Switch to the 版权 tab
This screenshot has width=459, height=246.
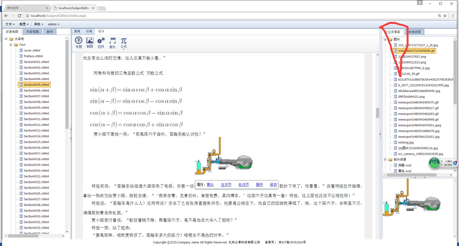click(50, 32)
